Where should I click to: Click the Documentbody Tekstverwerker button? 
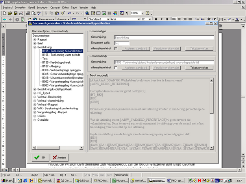[x=199, y=68]
